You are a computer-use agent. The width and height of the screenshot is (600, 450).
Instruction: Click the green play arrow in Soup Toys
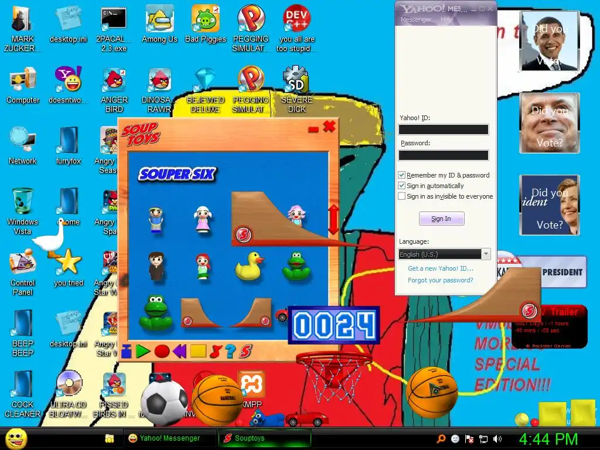tap(143, 352)
